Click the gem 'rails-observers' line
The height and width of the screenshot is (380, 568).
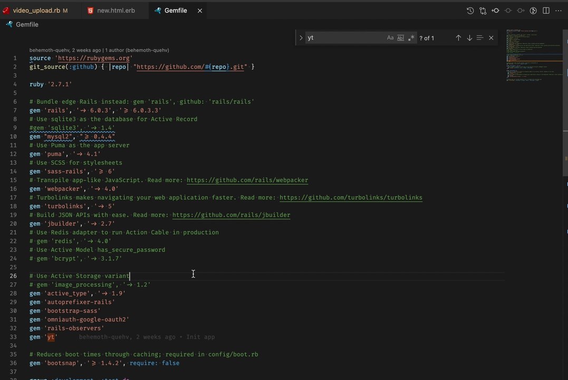point(66,328)
